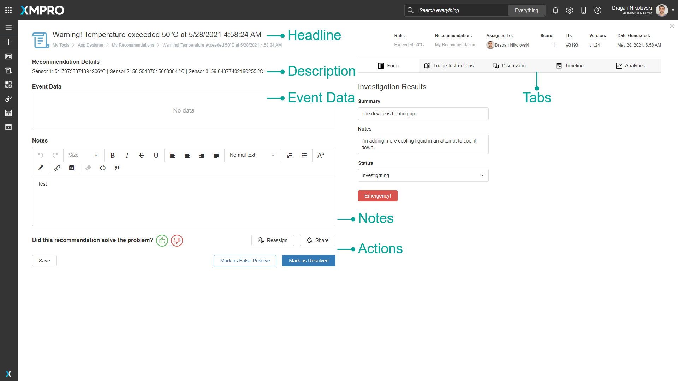Undo the last edit in Notes
This screenshot has height=381, width=678.
click(41, 155)
